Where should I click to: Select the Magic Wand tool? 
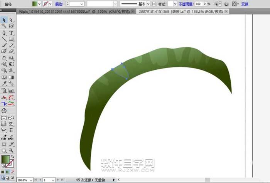(4, 26)
